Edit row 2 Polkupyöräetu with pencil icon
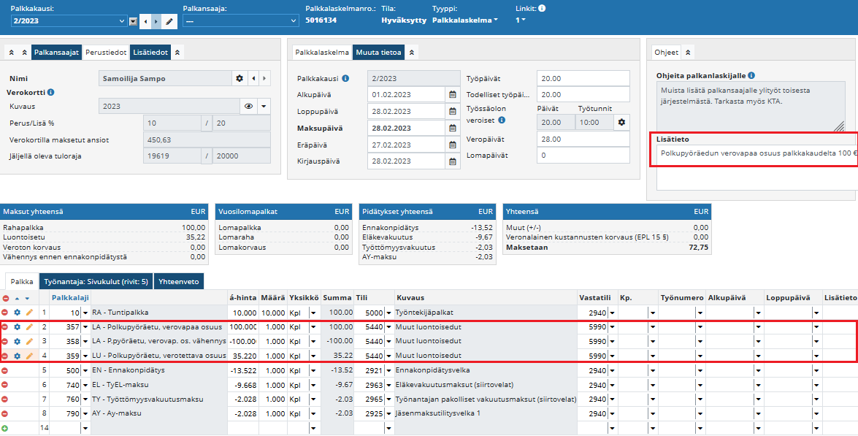 pyautogui.click(x=30, y=327)
